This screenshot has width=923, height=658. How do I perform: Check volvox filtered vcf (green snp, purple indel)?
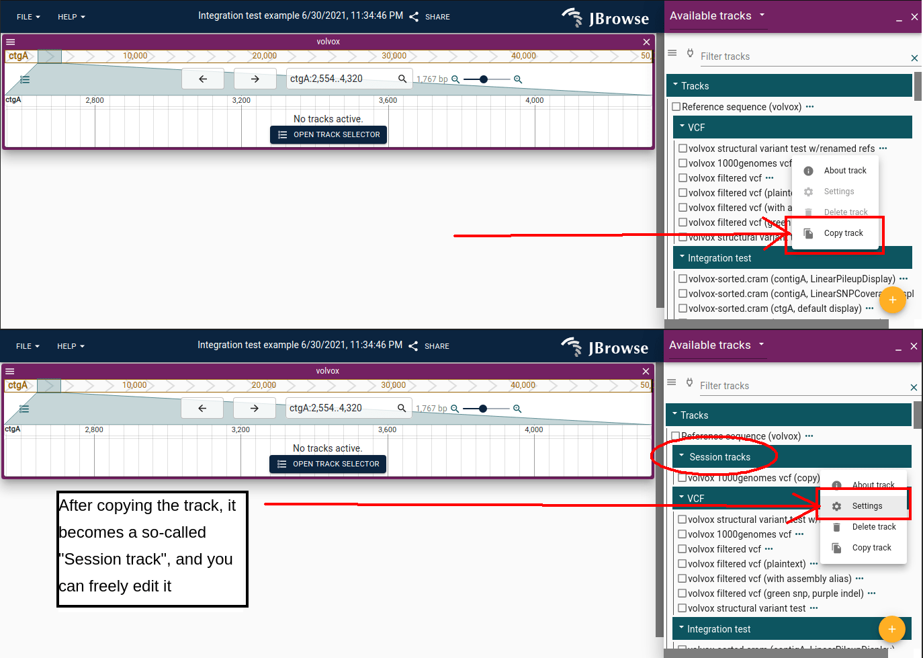point(682,593)
